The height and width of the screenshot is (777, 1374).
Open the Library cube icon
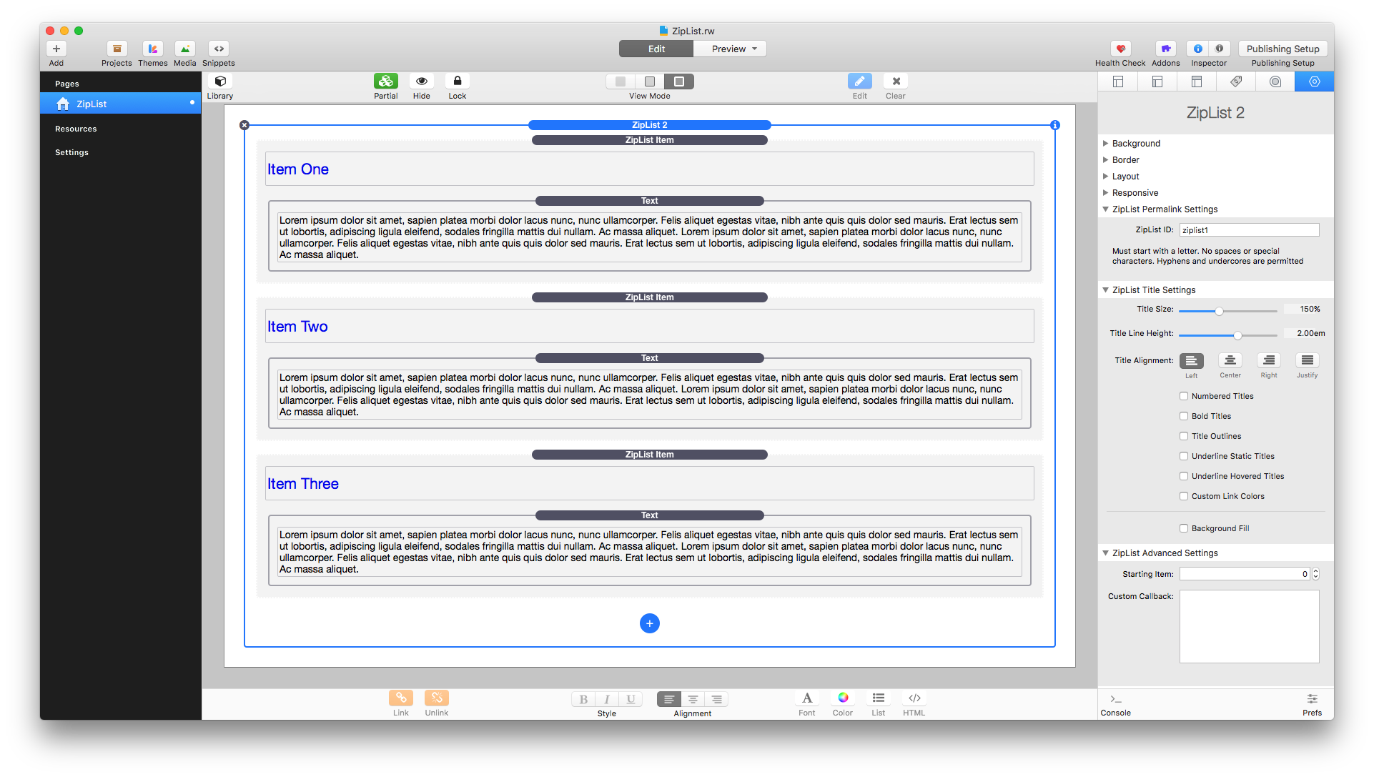tap(220, 81)
